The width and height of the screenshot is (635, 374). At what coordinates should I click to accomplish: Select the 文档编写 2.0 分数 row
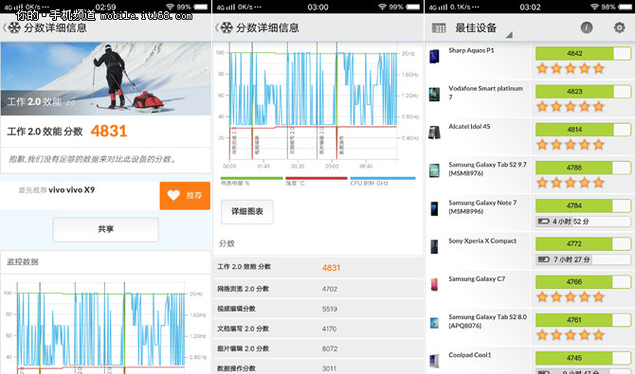click(x=317, y=329)
